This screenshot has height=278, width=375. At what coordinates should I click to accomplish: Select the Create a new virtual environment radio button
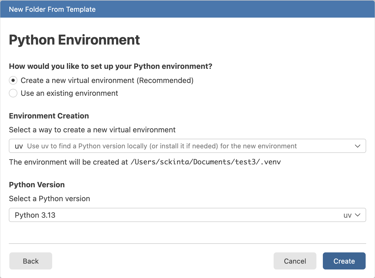[13, 80]
